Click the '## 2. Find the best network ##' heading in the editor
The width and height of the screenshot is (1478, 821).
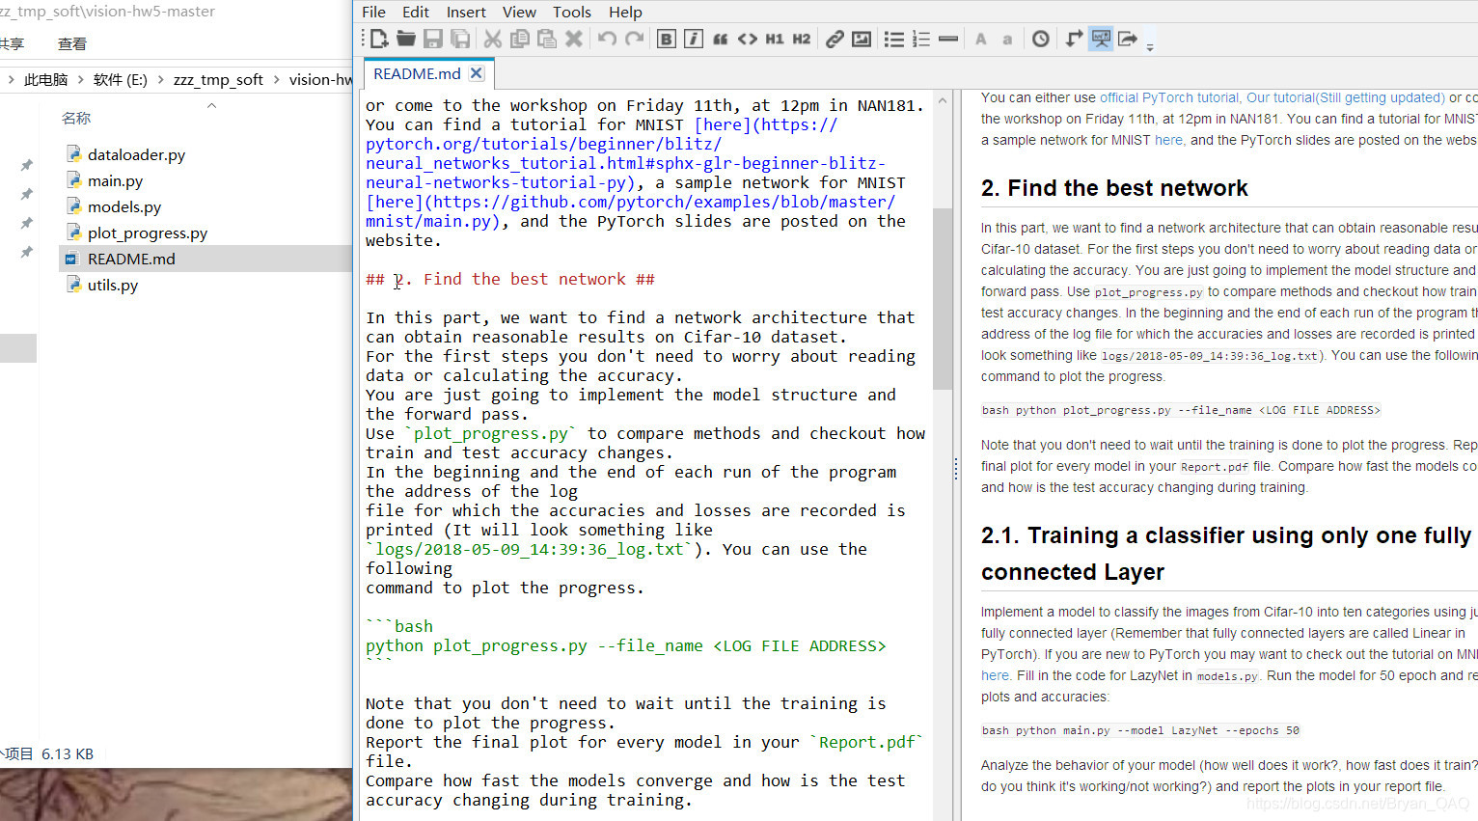510,279
